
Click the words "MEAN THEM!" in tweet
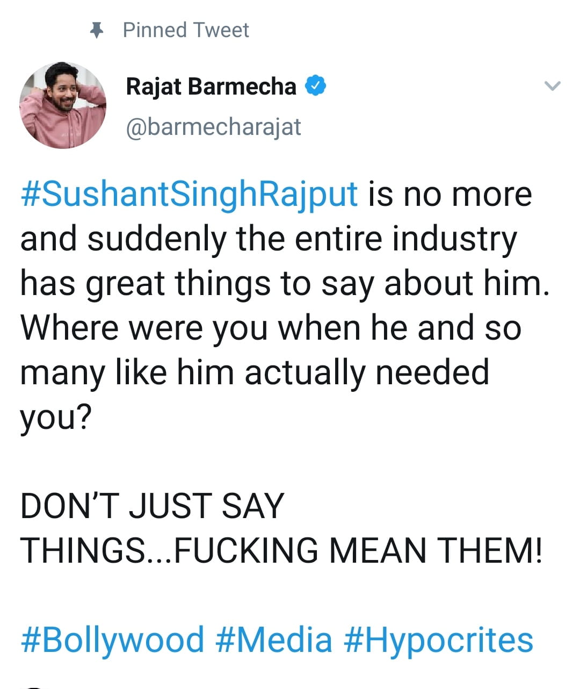coord(435,550)
